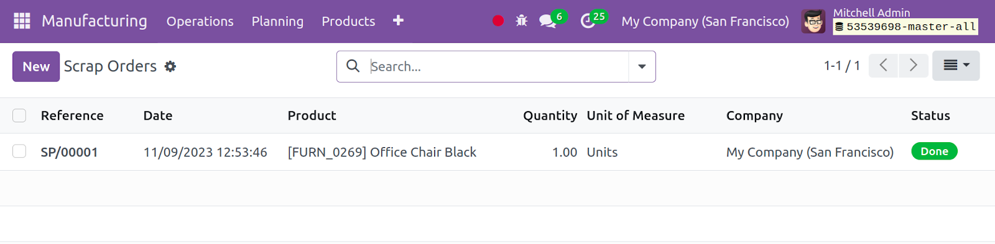Open the apps grid home menu
995x244 pixels.
click(22, 21)
